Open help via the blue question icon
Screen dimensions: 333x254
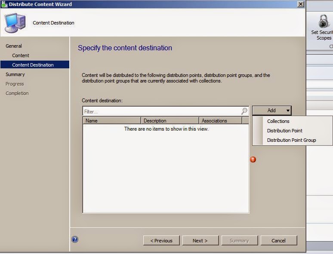coord(75,239)
